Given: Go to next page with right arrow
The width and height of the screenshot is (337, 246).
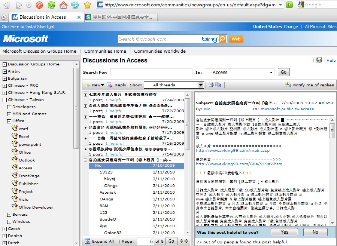Looking at the screenshot, I should click(x=186, y=241).
